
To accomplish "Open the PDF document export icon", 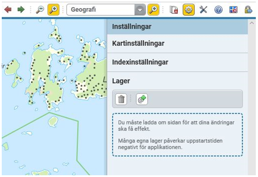I will point(174,10).
